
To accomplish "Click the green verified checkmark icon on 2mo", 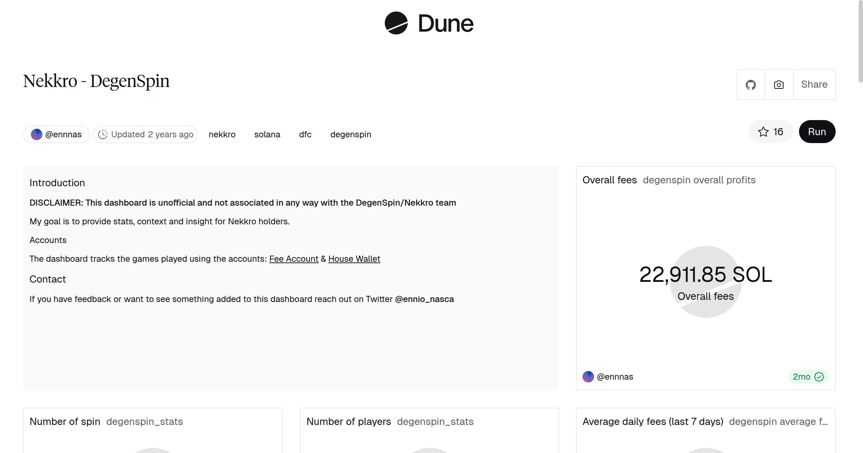I will coord(819,377).
